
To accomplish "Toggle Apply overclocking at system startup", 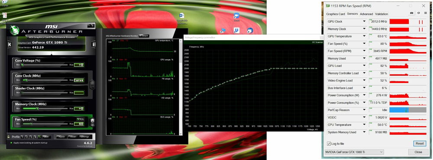I will pyautogui.click(x=29, y=143).
